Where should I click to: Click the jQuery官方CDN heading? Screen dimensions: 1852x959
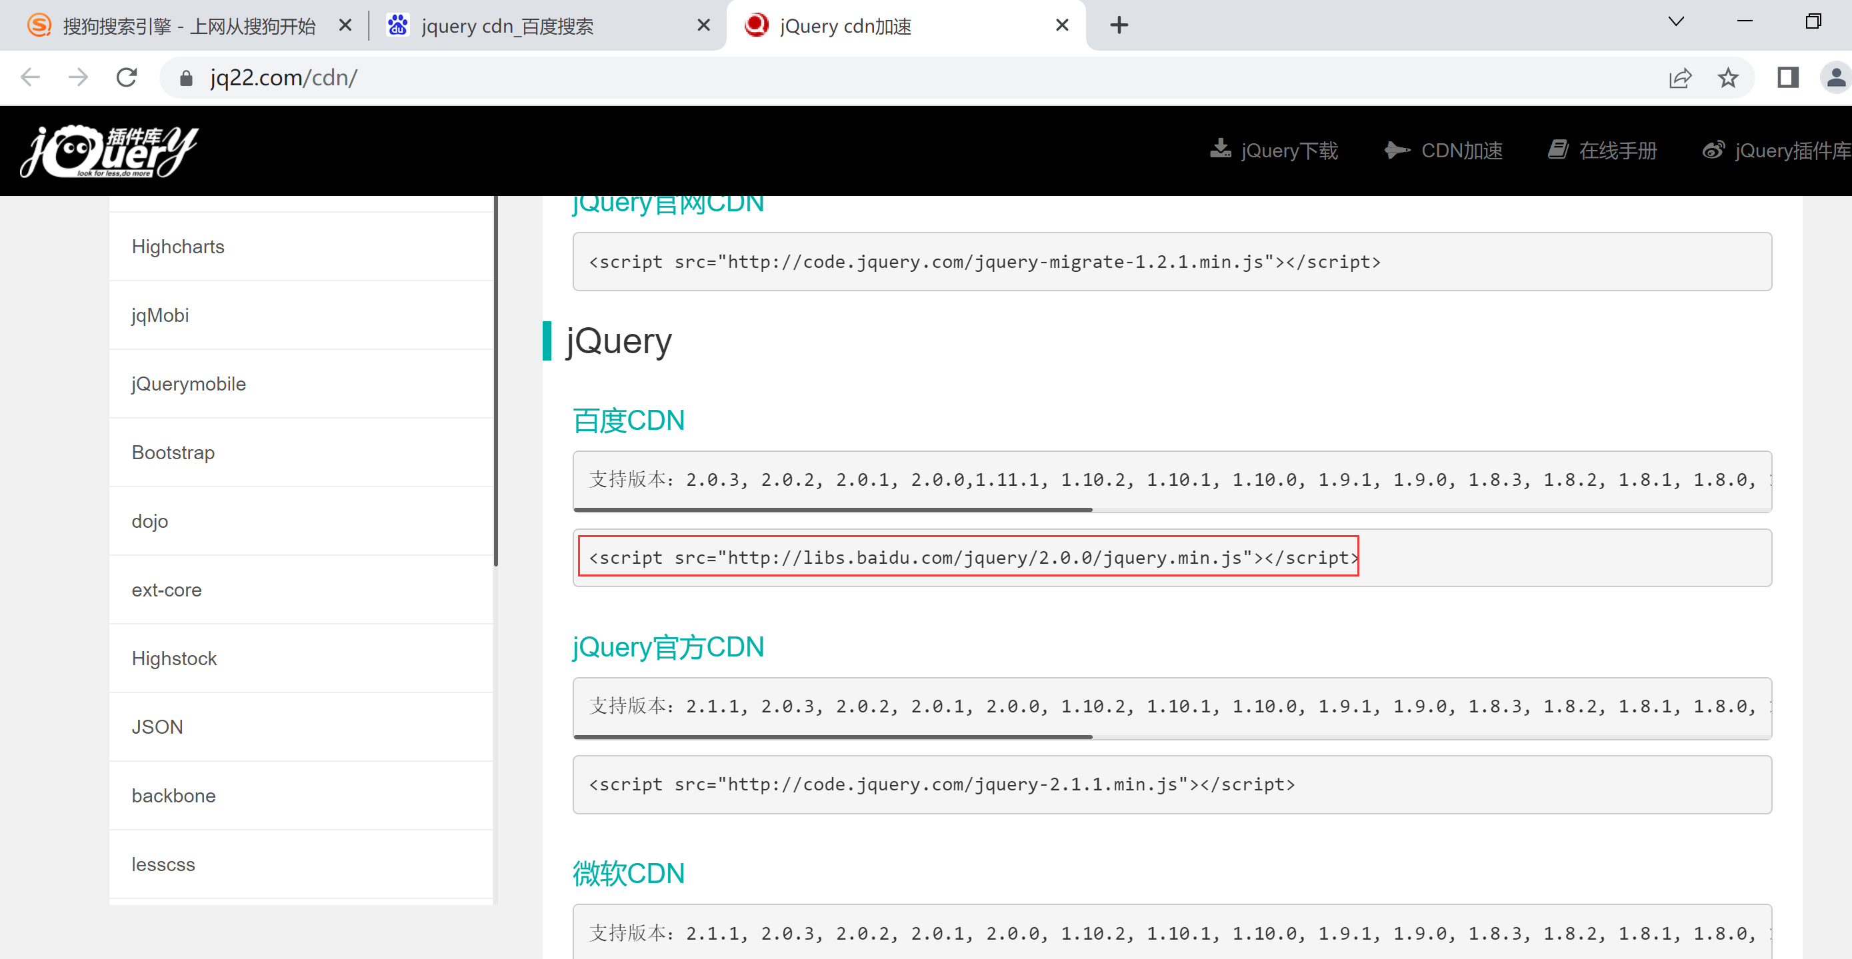[x=668, y=647]
